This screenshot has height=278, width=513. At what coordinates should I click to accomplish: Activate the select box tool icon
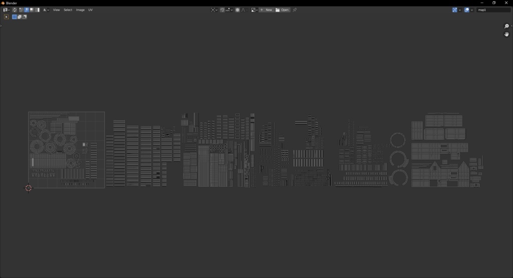tap(6, 17)
